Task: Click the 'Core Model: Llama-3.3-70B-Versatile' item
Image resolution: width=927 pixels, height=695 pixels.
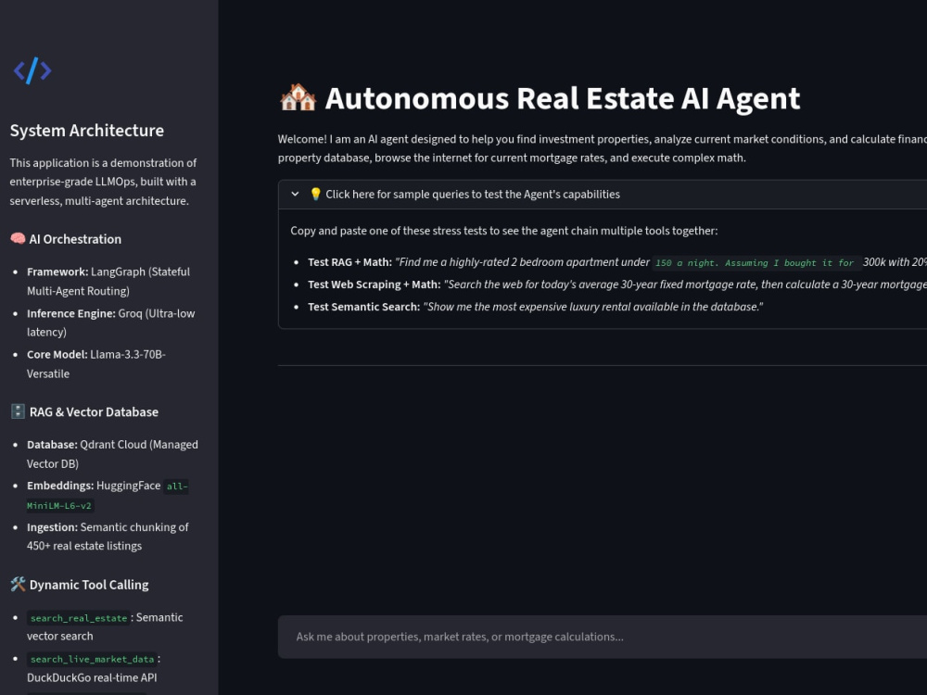Action: tap(96, 364)
